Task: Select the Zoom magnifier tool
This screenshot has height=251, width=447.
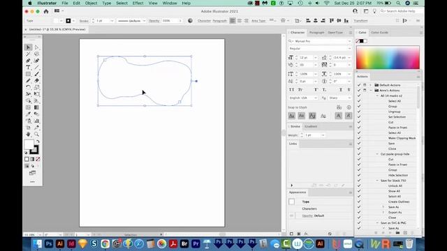Action: tap(36, 134)
